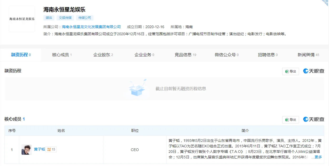The height and width of the screenshot is (166, 329).
Task: Switch to the 招聘信息 tab
Action: (268, 55)
